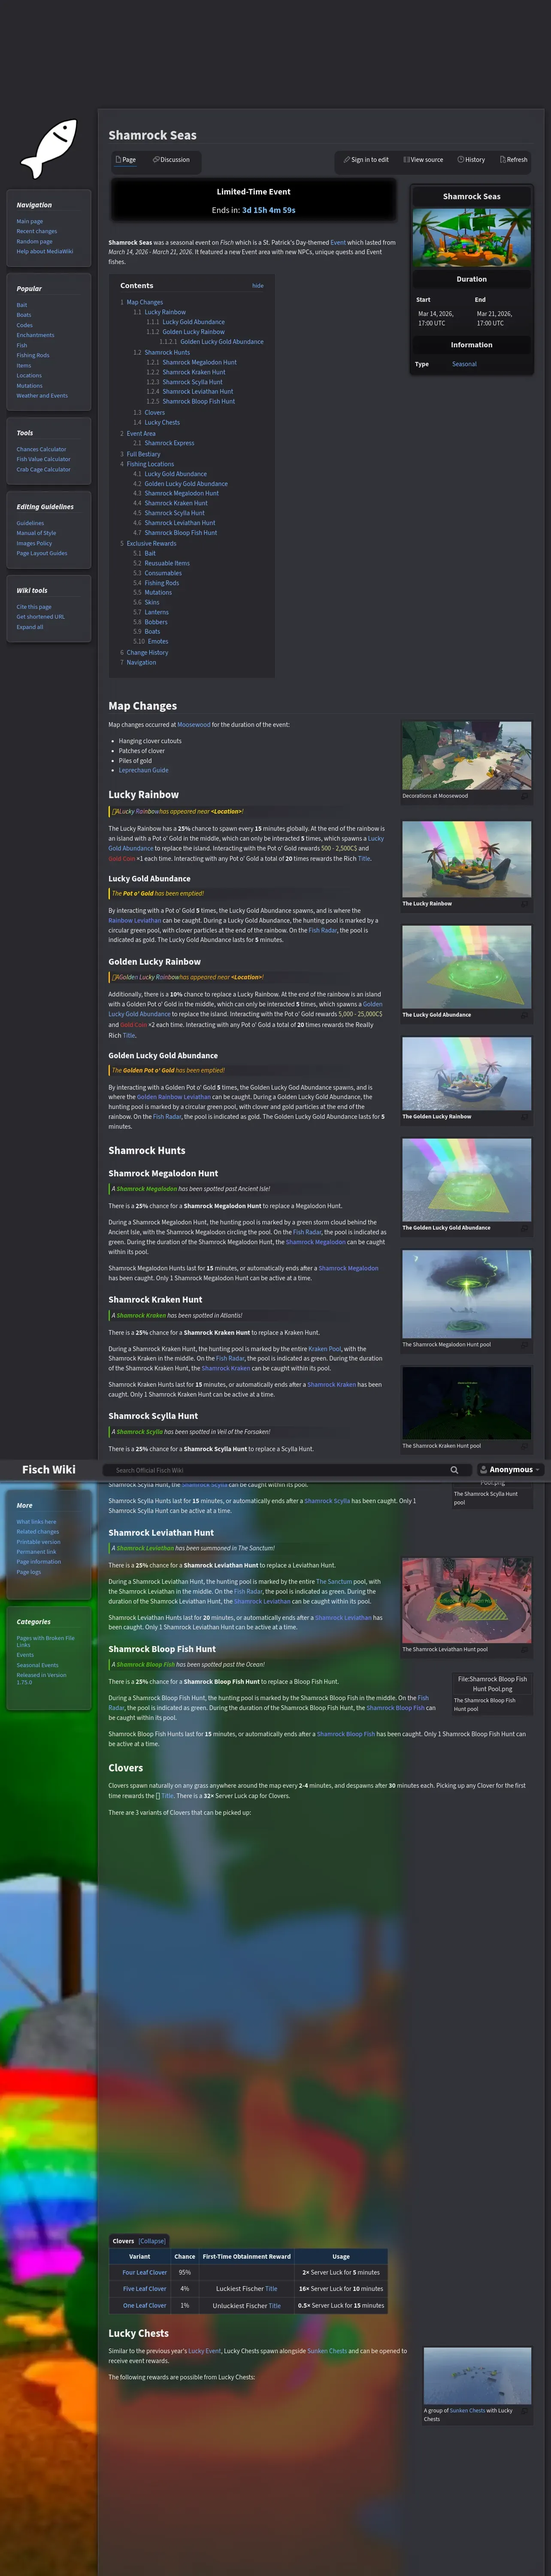The width and height of the screenshot is (551, 2576).
Task: Open Fishing Rods sidebar link
Action: pyautogui.click(x=33, y=355)
